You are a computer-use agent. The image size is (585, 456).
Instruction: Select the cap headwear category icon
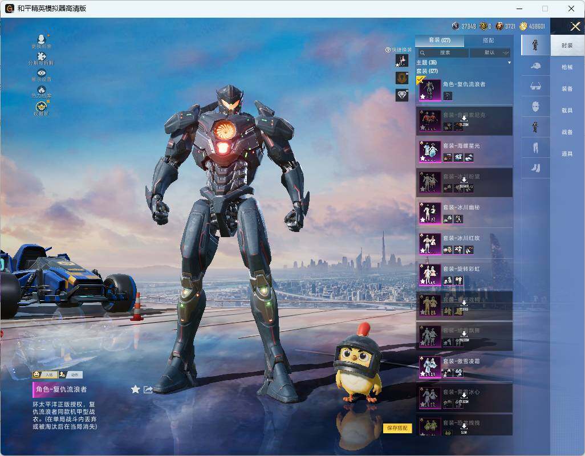click(x=535, y=66)
